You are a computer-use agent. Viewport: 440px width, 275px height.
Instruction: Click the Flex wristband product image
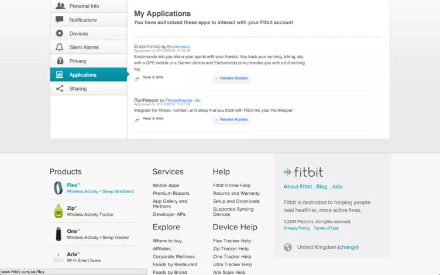coord(58,188)
